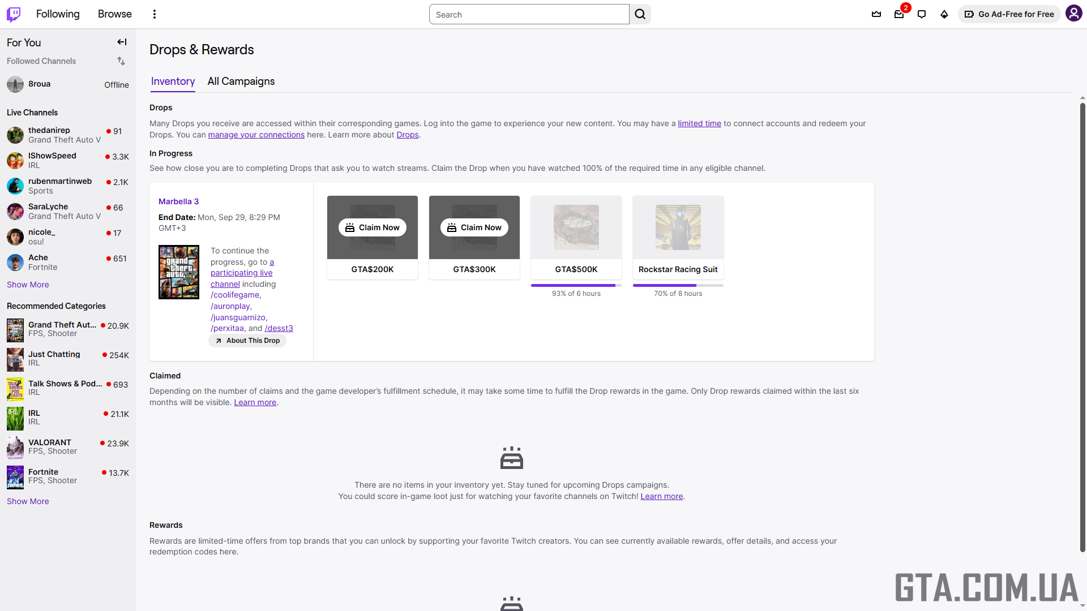
Task: Claim the GTA$200K drop
Action: coord(373,227)
